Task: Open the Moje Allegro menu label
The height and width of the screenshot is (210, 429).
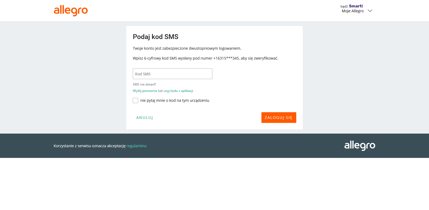Action: [x=353, y=11]
